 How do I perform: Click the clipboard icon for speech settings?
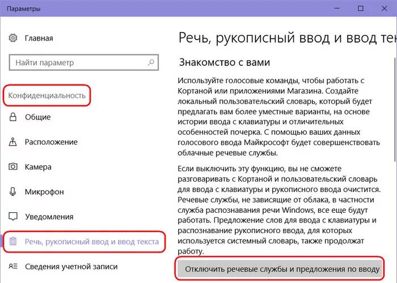[x=13, y=242]
